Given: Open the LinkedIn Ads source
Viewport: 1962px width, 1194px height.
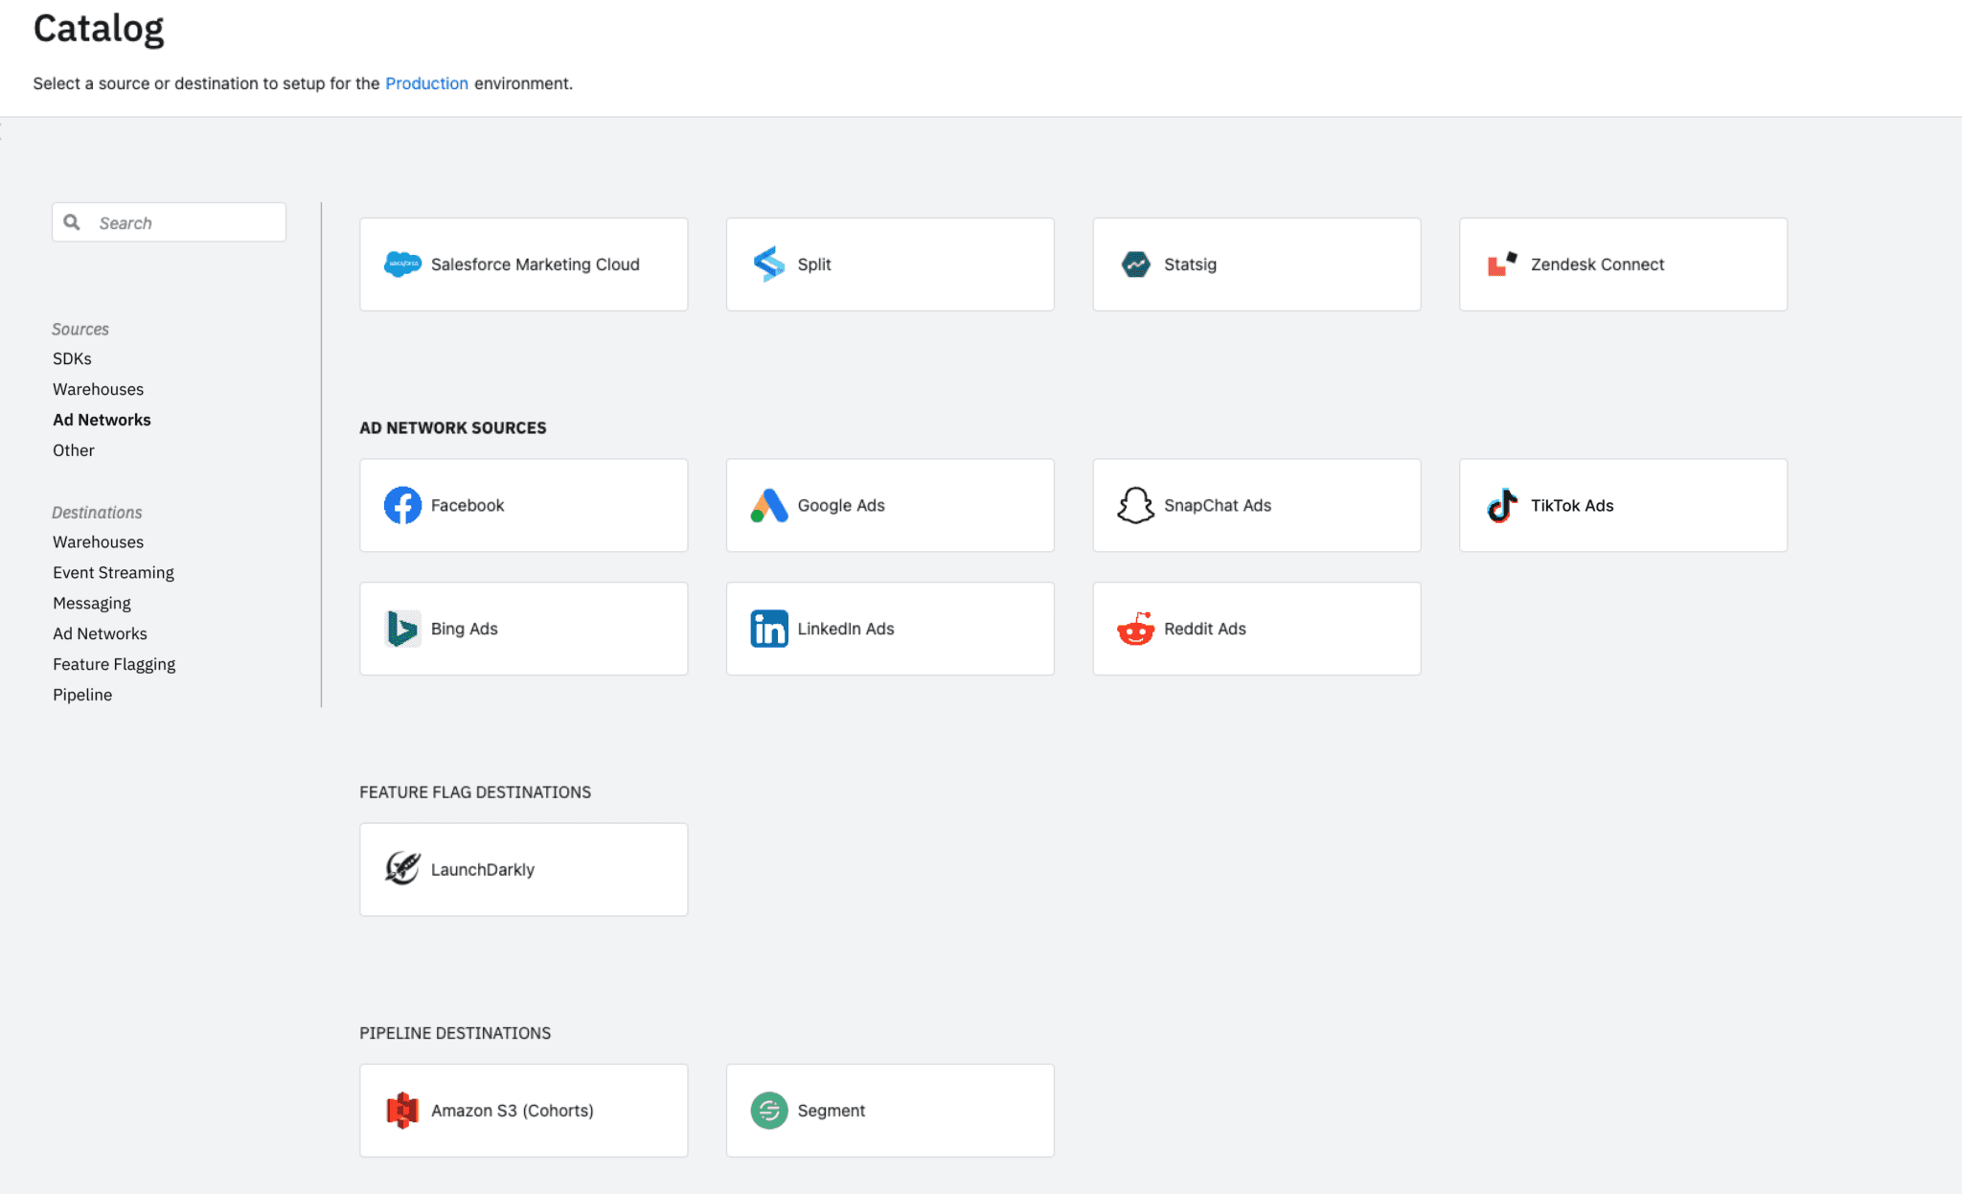Looking at the screenshot, I should tap(889, 628).
